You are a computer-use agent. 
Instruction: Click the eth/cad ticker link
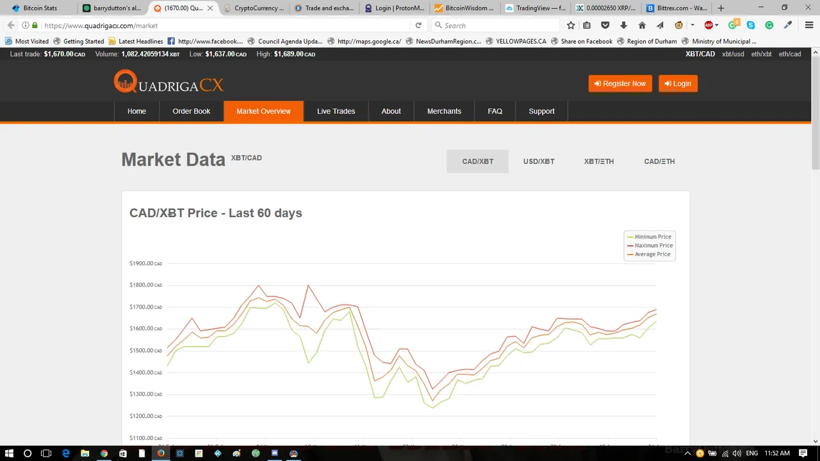coord(790,54)
